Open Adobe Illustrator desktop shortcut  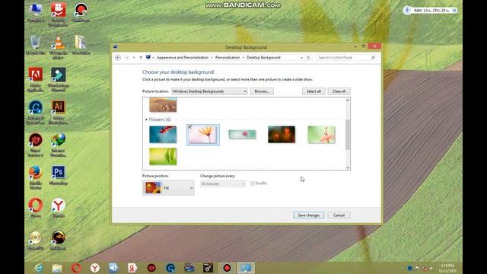pos(58,112)
